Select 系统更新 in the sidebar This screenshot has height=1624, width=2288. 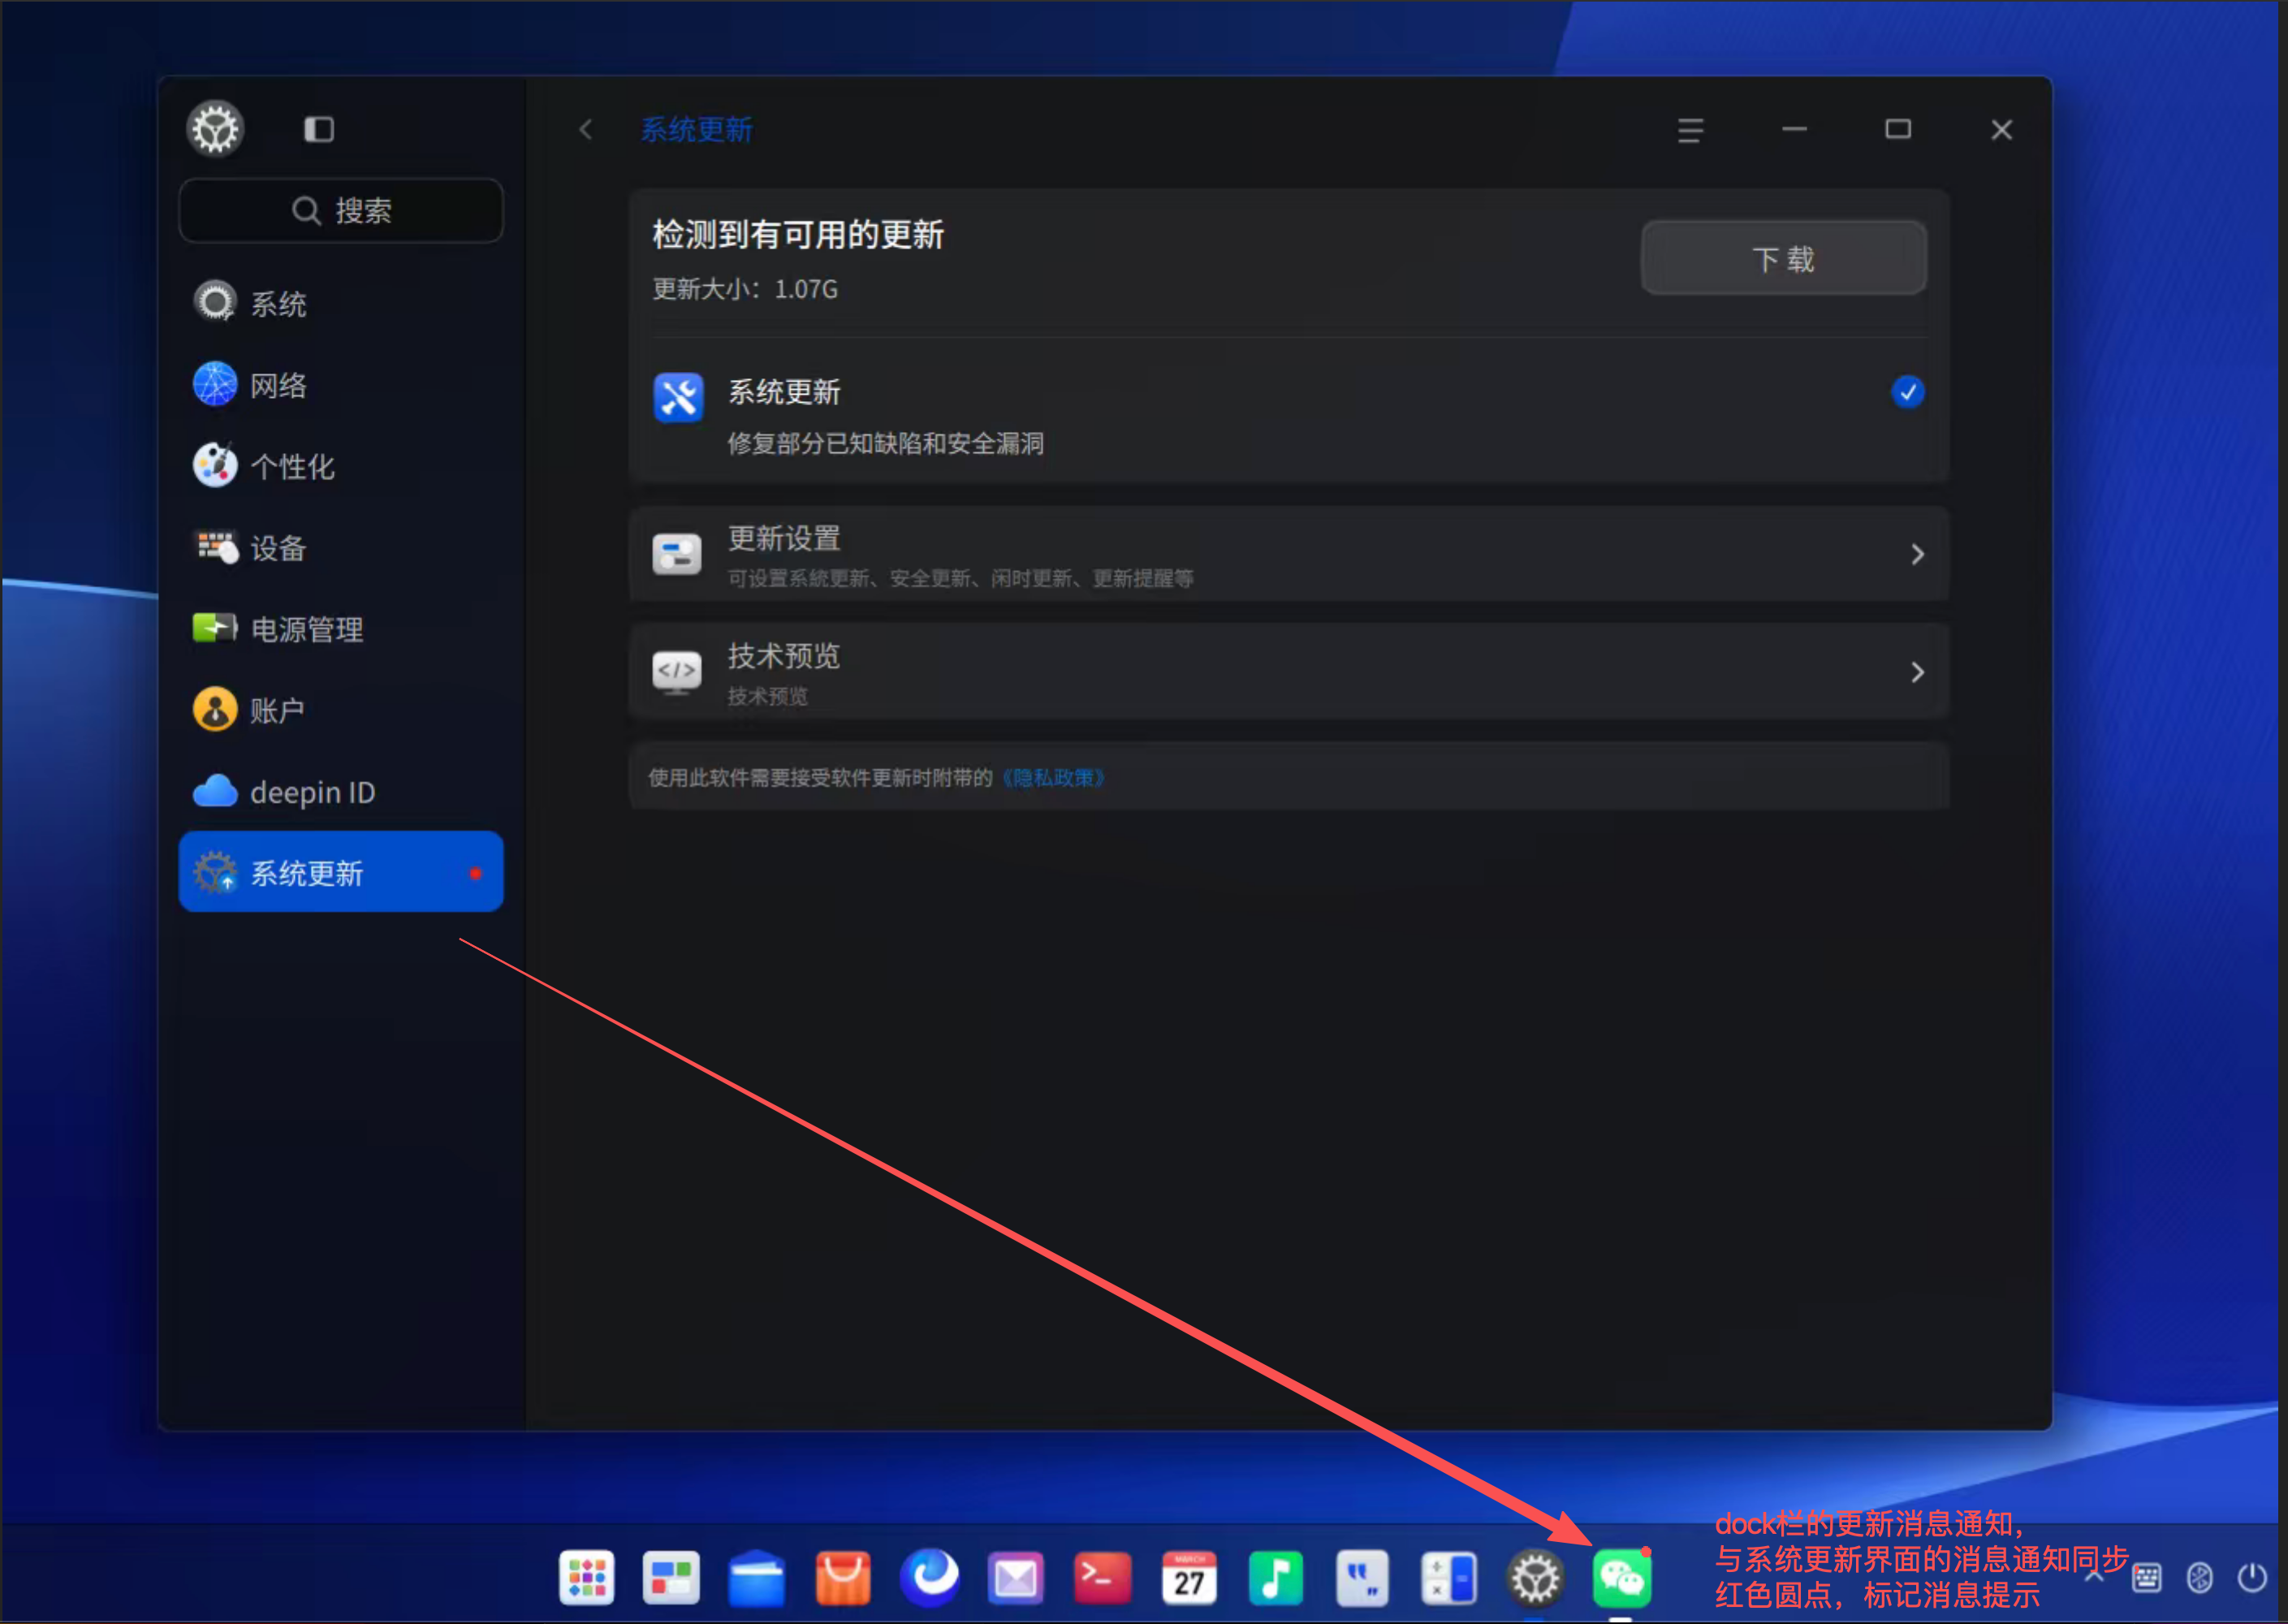[341, 872]
